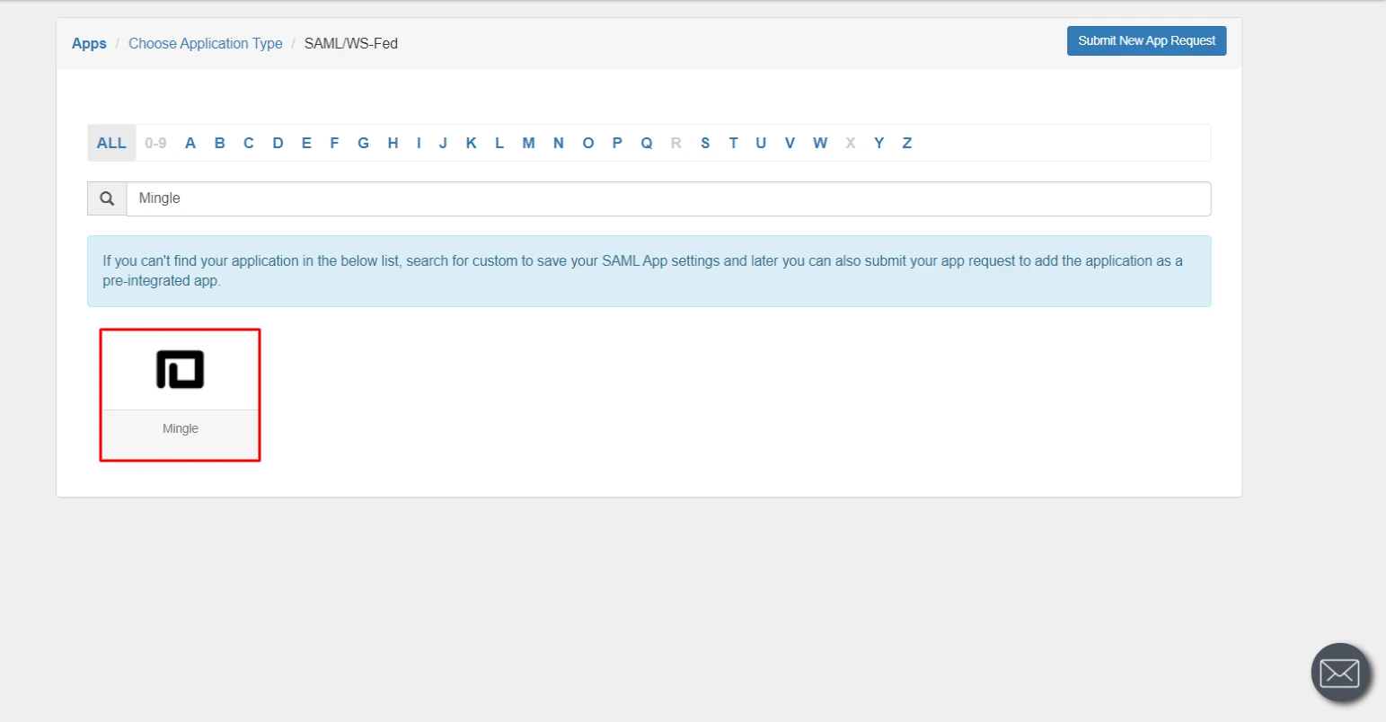1386x722 pixels.
Task: Filter apps by letter C
Action: tap(249, 143)
